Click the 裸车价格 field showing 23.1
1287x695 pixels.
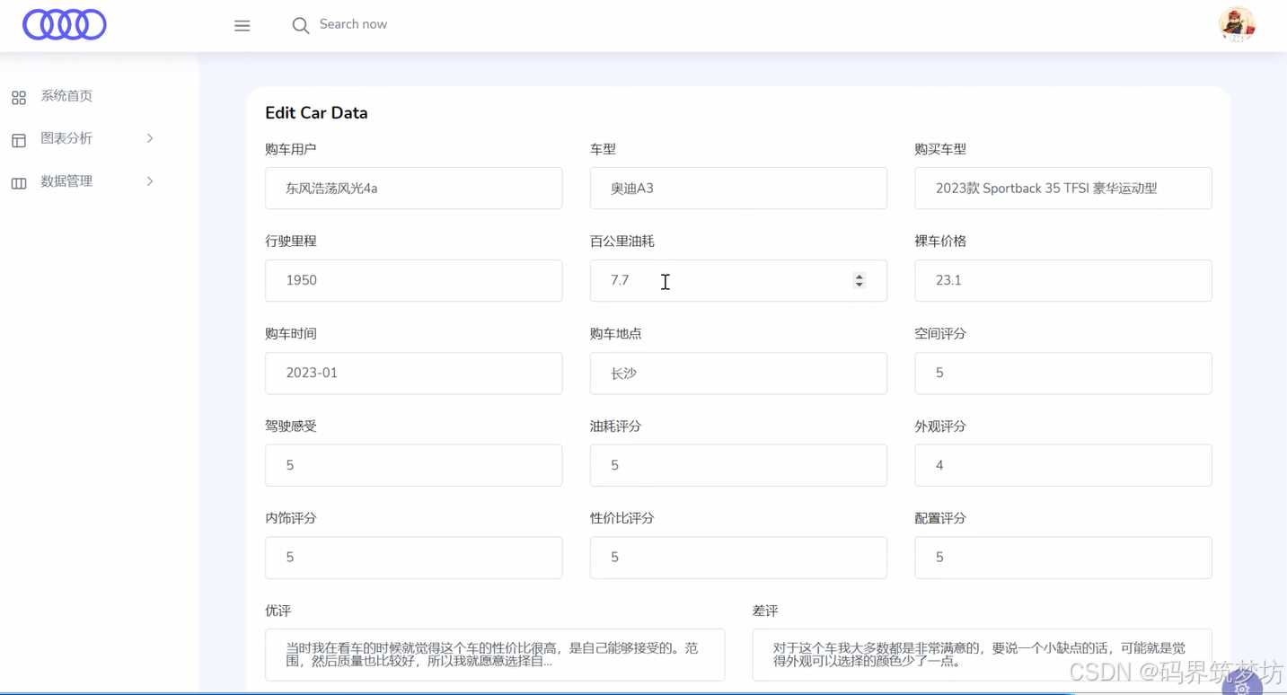(x=1063, y=280)
